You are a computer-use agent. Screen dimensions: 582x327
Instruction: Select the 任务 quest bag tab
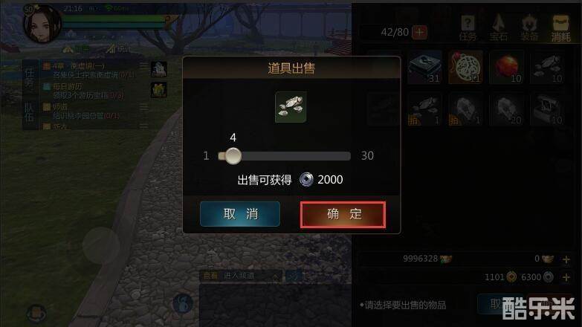[x=468, y=28]
